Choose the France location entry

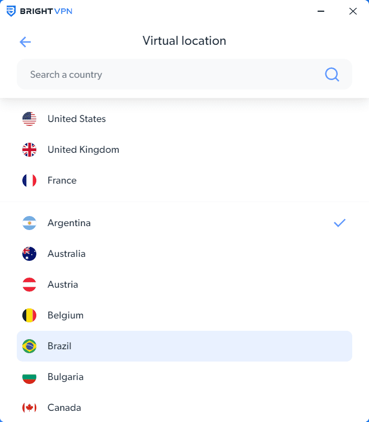[x=62, y=180]
